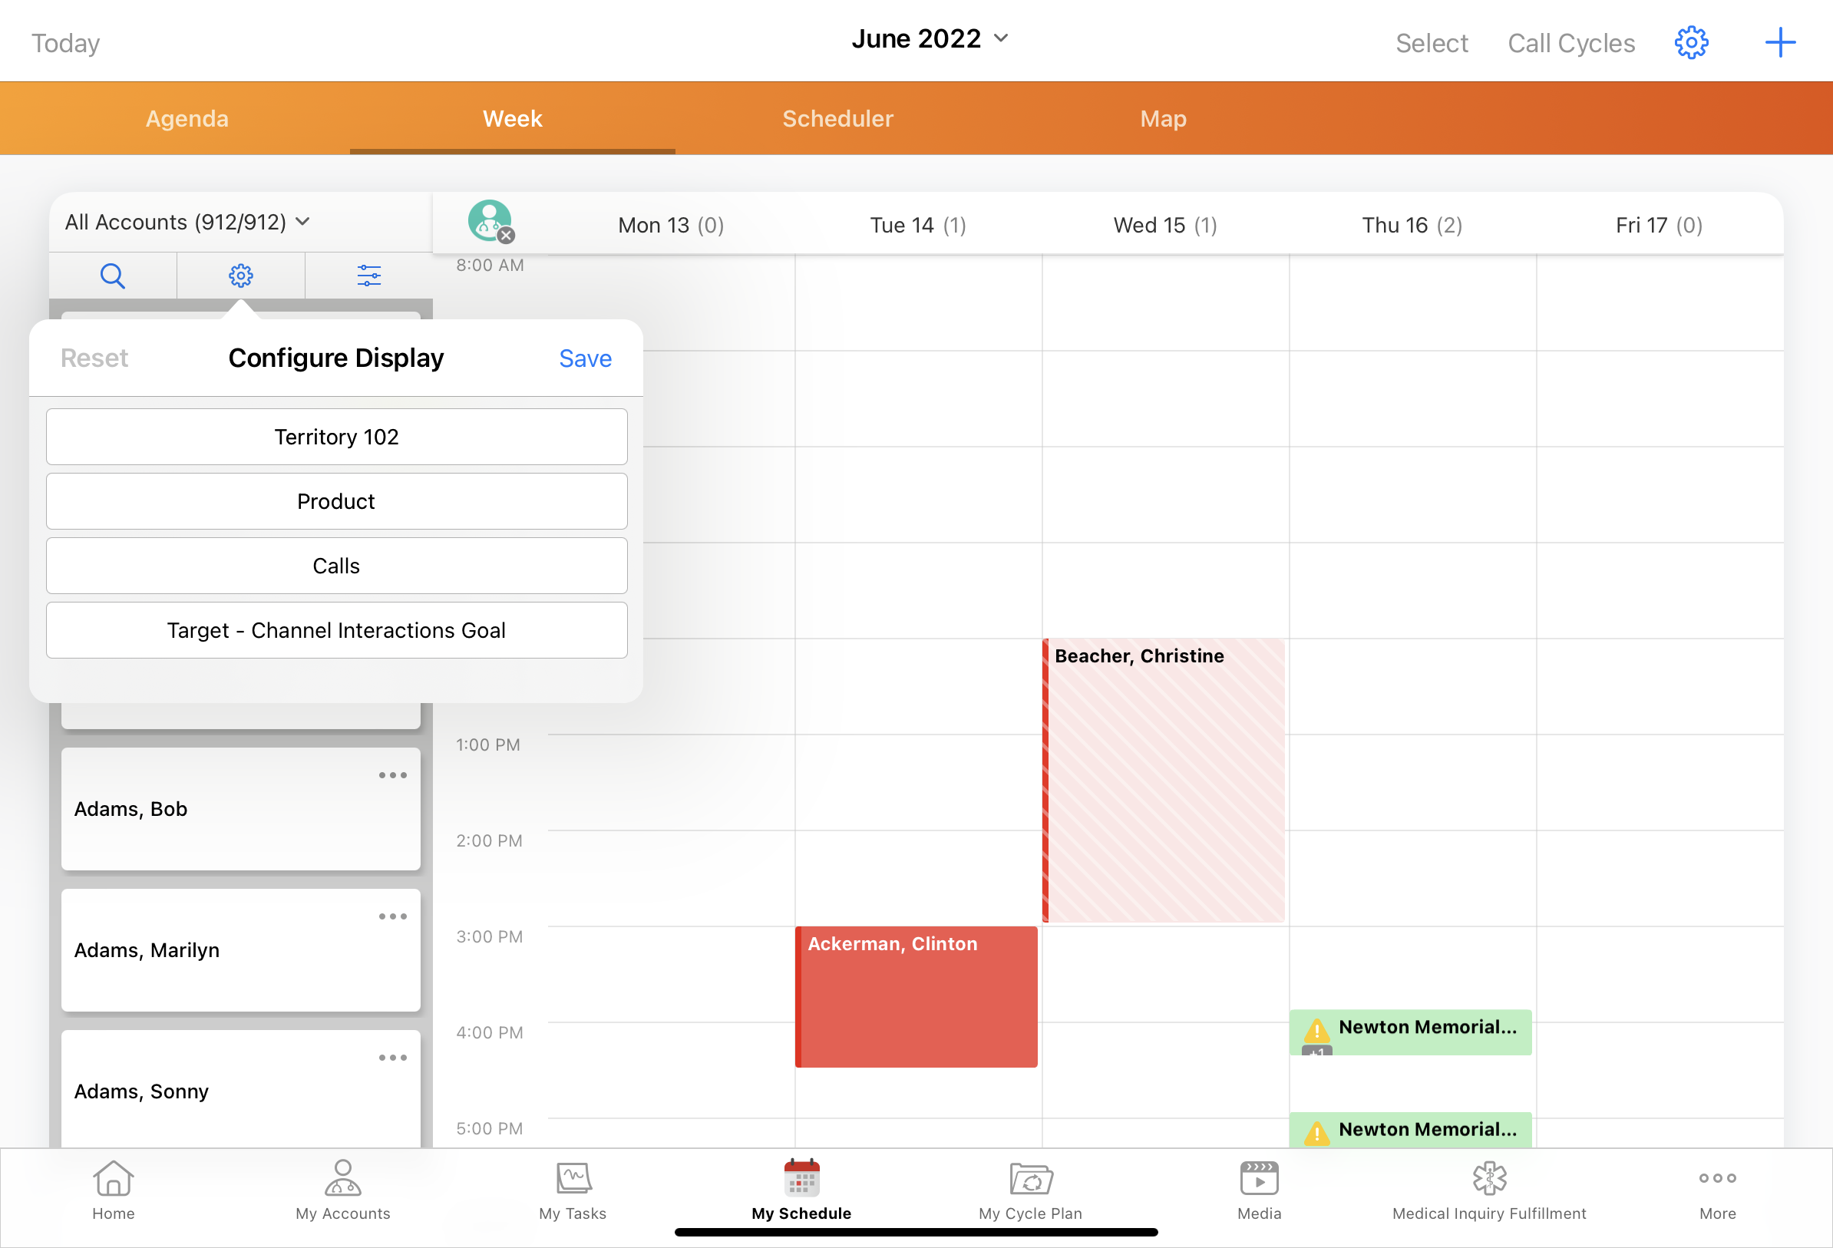The height and width of the screenshot is (1248, 1833).
Task: Open the All Accounts list dropdown
Action: click(187, 223)
